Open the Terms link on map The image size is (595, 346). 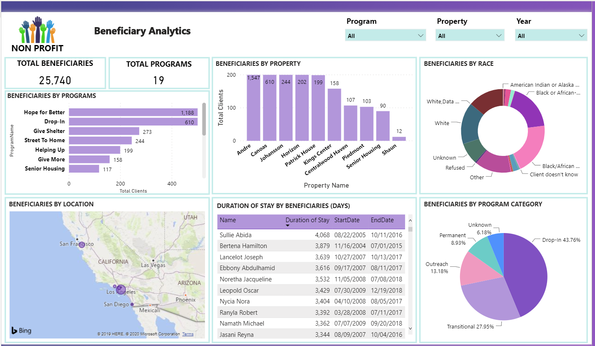click(188, 334)
